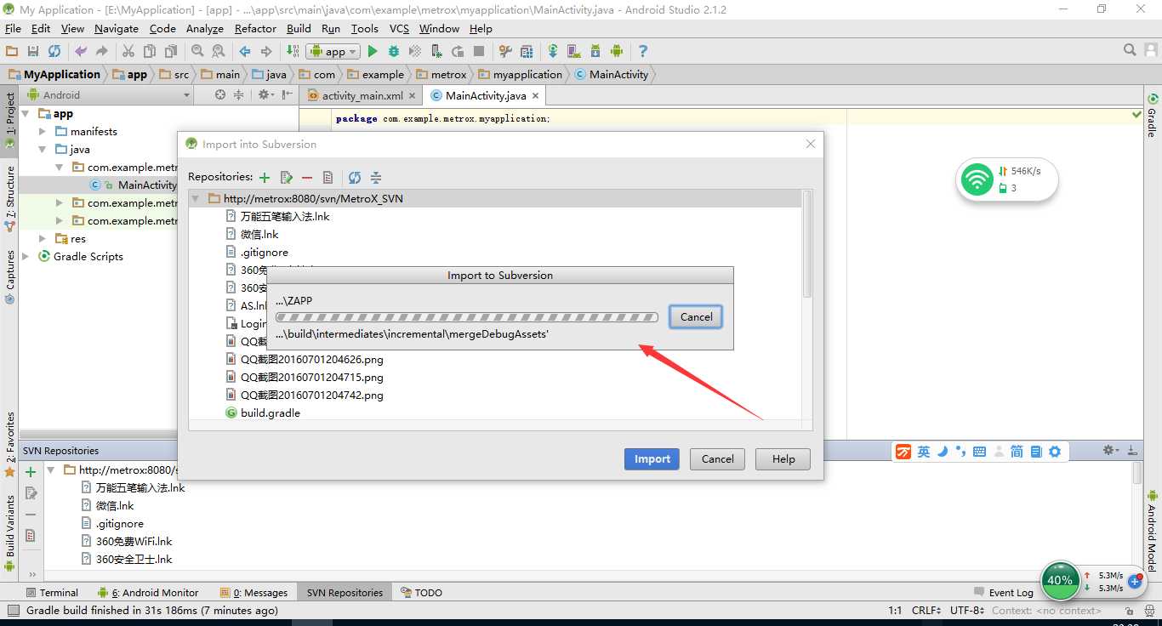Click the plus icon in SVN Repositories panel

point(31,472)
